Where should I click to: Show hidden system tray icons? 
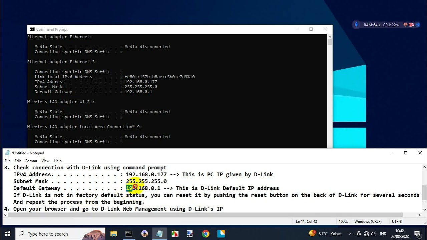pyautogui.click(x=351, y=234)
